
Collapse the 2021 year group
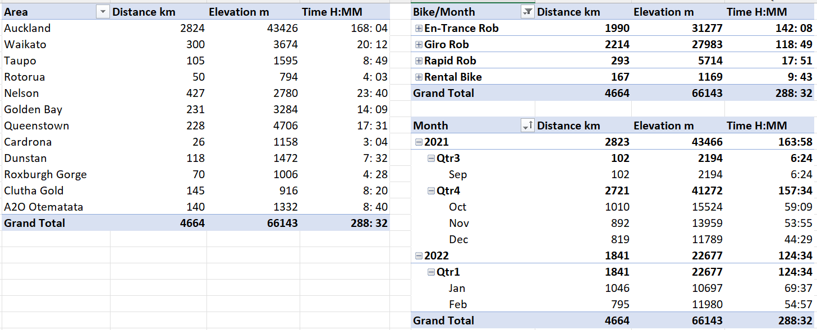419,142
